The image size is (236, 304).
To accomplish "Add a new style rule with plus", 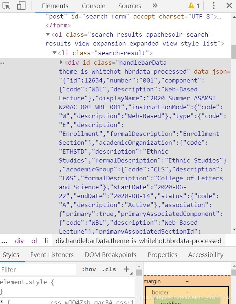I will [127, 269].
